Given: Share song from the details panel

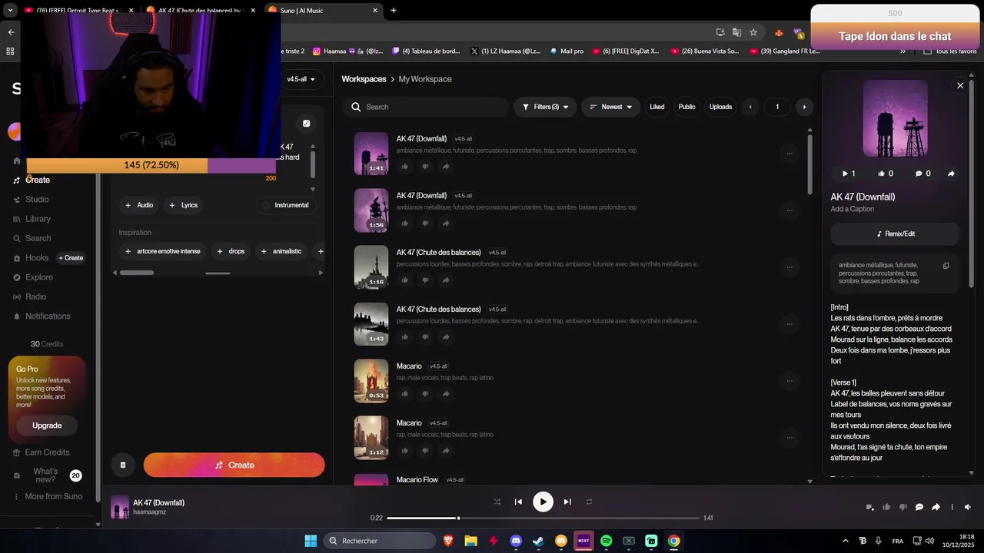Looking at the screenshot, I should [951, 174].
